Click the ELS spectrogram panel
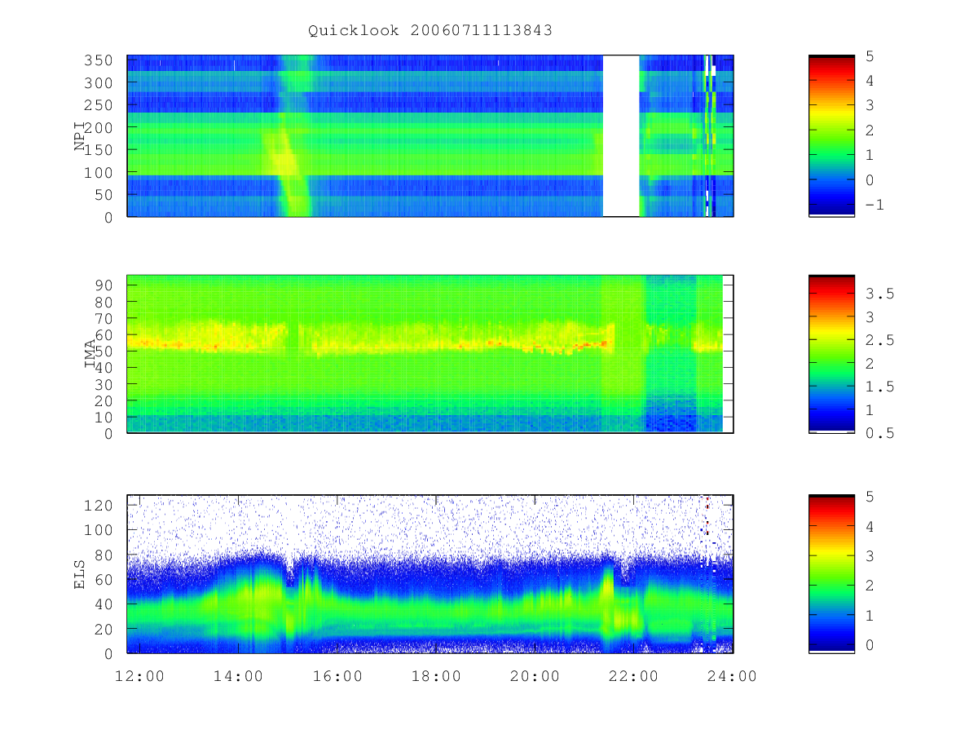This screenshot has width=978, height=734. pyautogui.click(x=430, y=574)
